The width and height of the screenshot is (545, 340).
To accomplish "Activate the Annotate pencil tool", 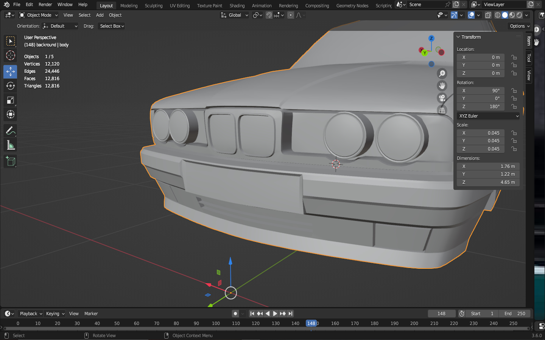I will [11, 131].
